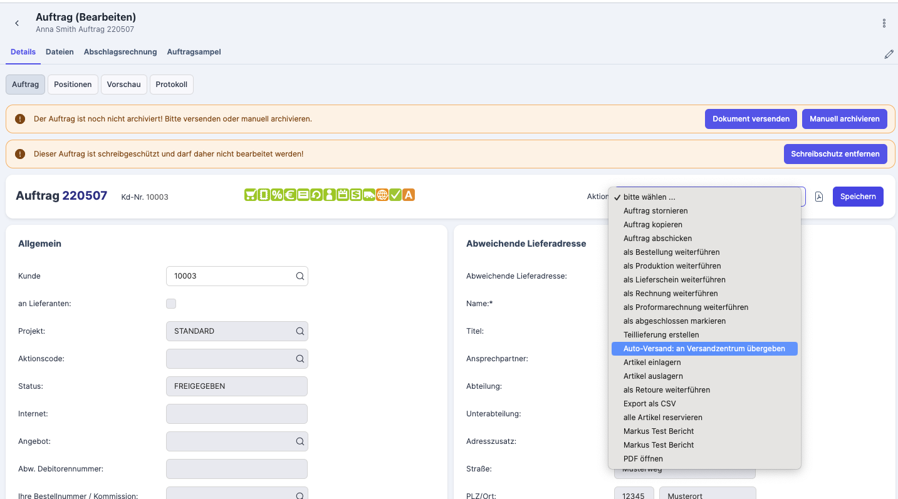Pick 'Export als CSV' in the list
The image size is (898, 499).
pyautogui.click(x=649, y=404)
